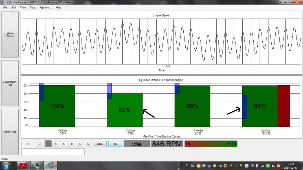Click the empty text field below Start
Image resolution: width=303 pixels, height=170 pixels.
[x=53, y=152]
